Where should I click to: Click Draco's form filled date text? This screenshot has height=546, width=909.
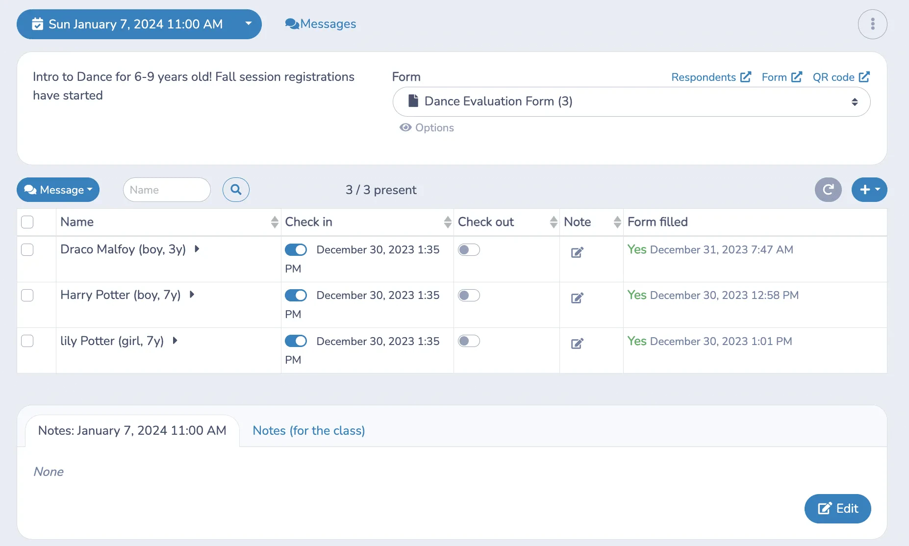[x=722, y=250]
